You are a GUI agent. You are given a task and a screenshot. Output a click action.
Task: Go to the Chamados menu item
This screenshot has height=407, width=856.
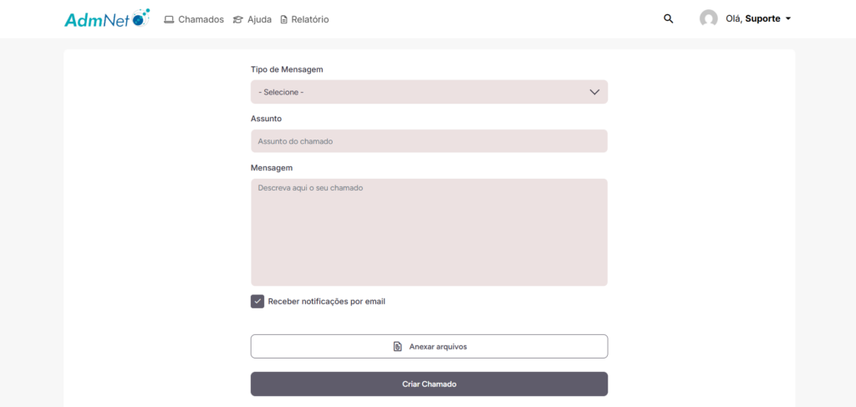click(x=201, y=19)
